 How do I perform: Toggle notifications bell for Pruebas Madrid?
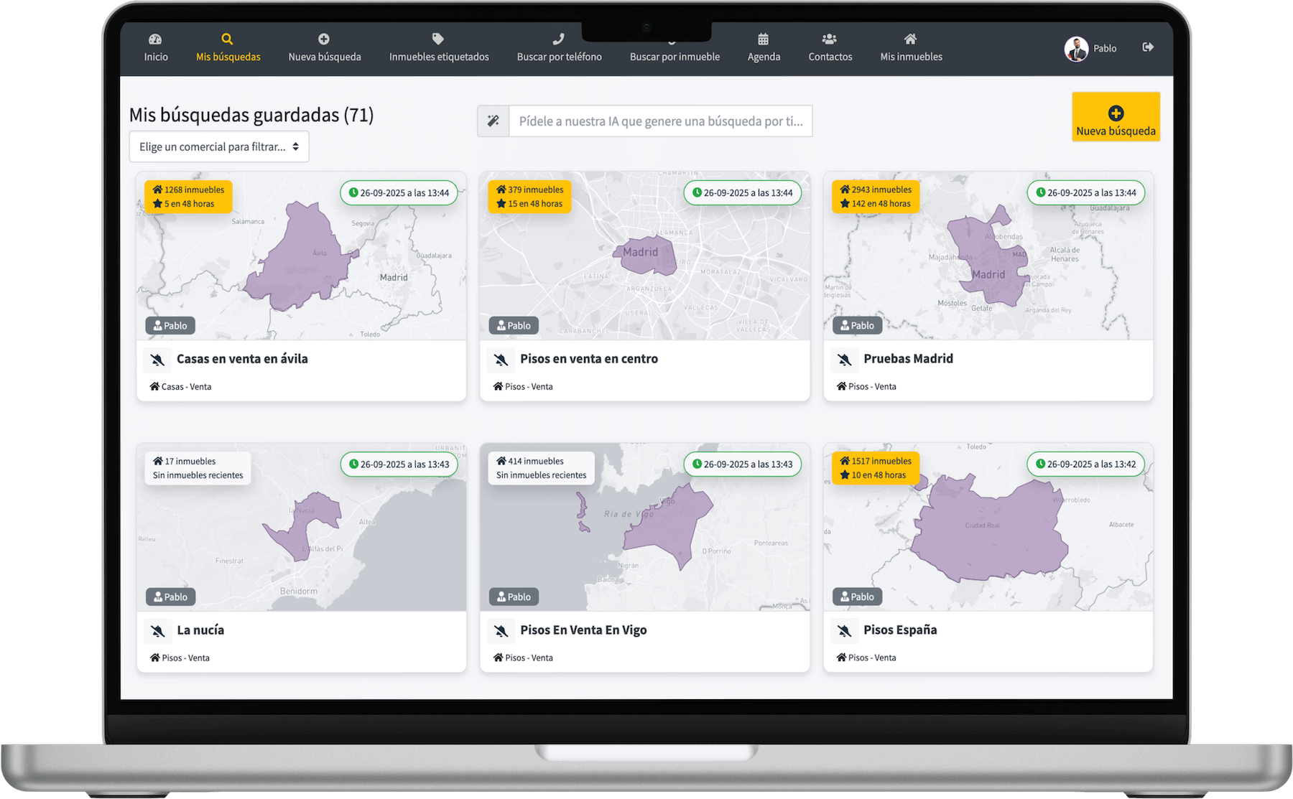click(844, 360)
